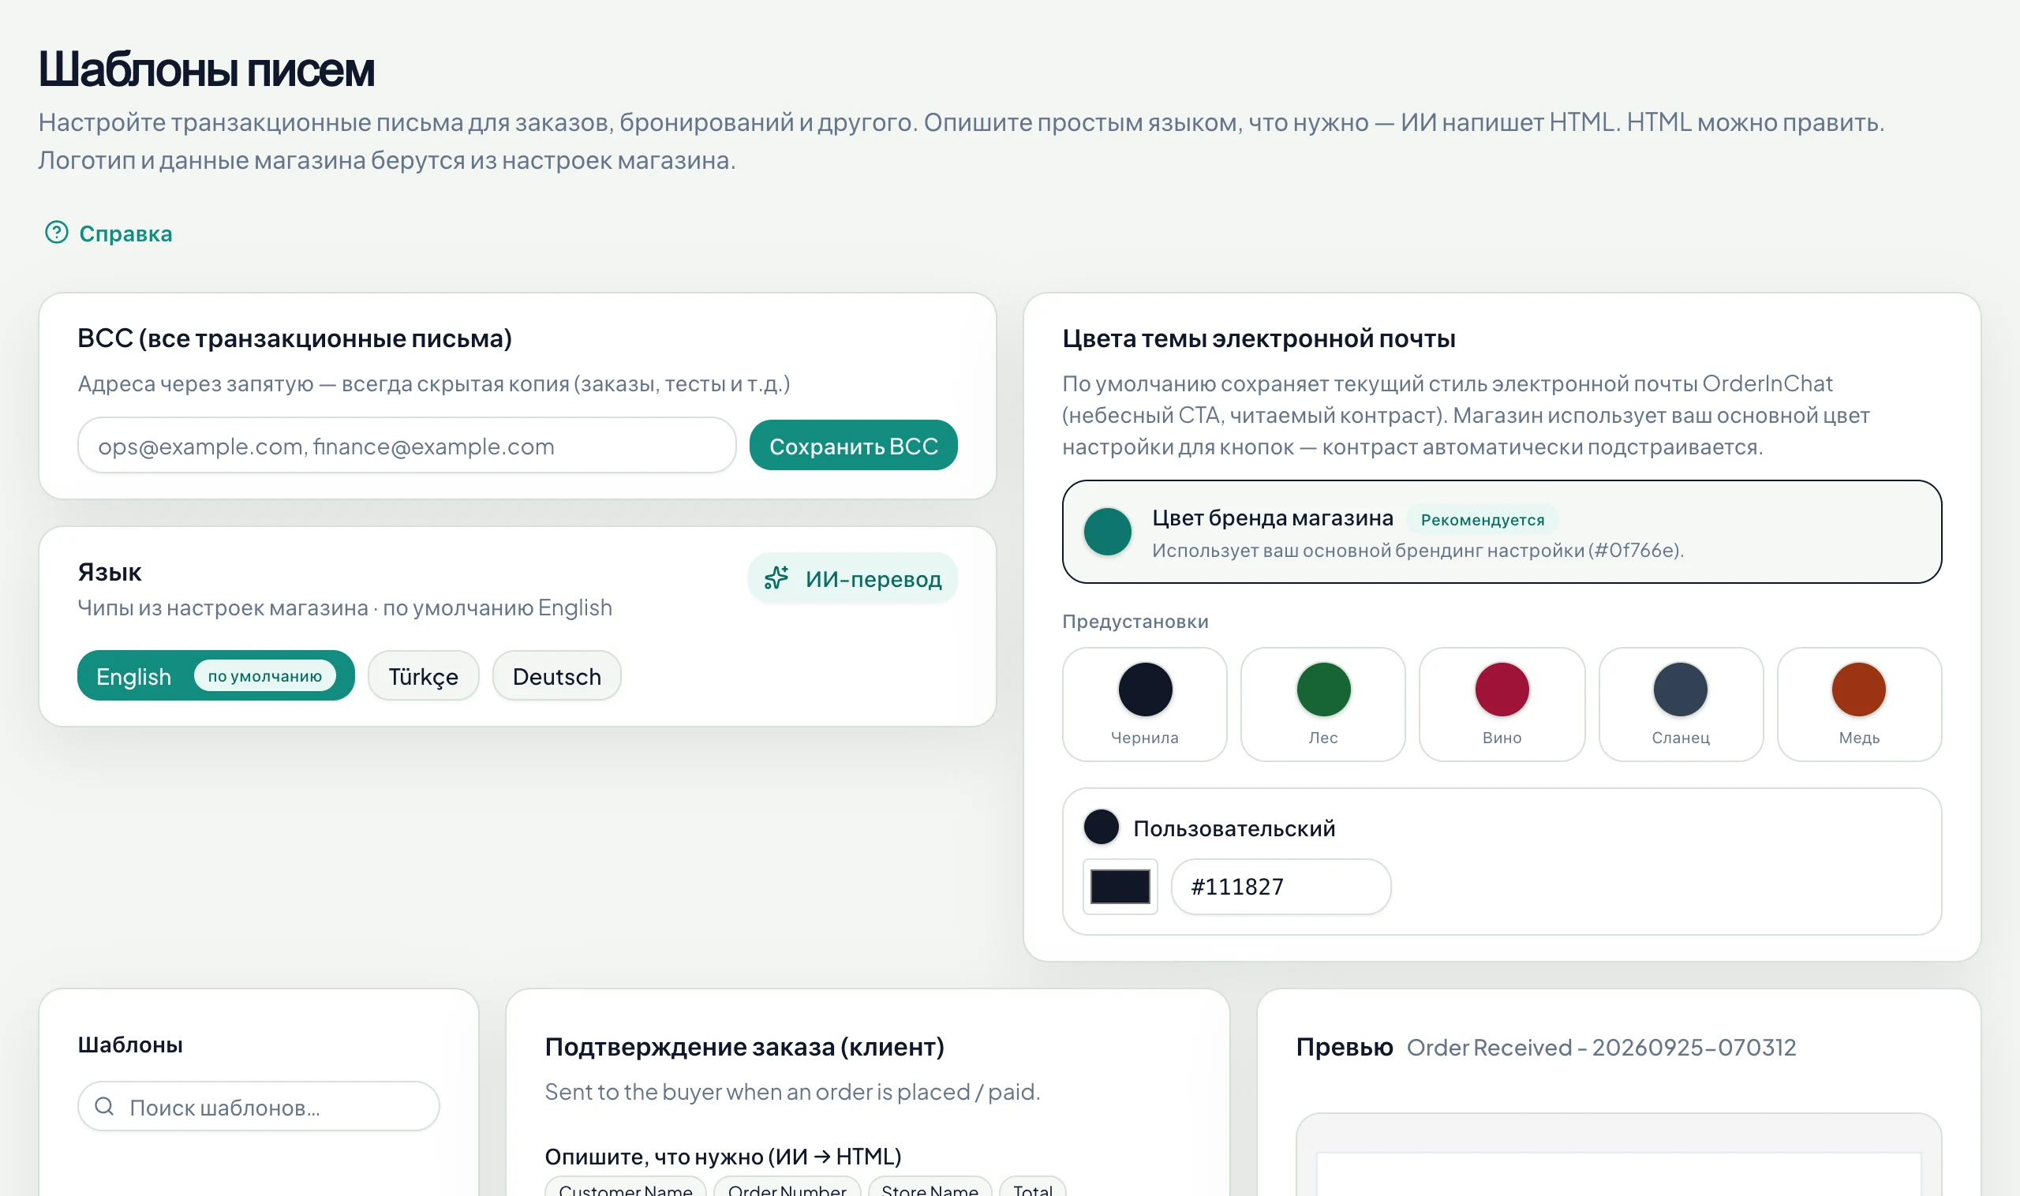The image size is (2020, 1196).
Task: Pick the Вино red preset
Action: tap(1502, 705)
